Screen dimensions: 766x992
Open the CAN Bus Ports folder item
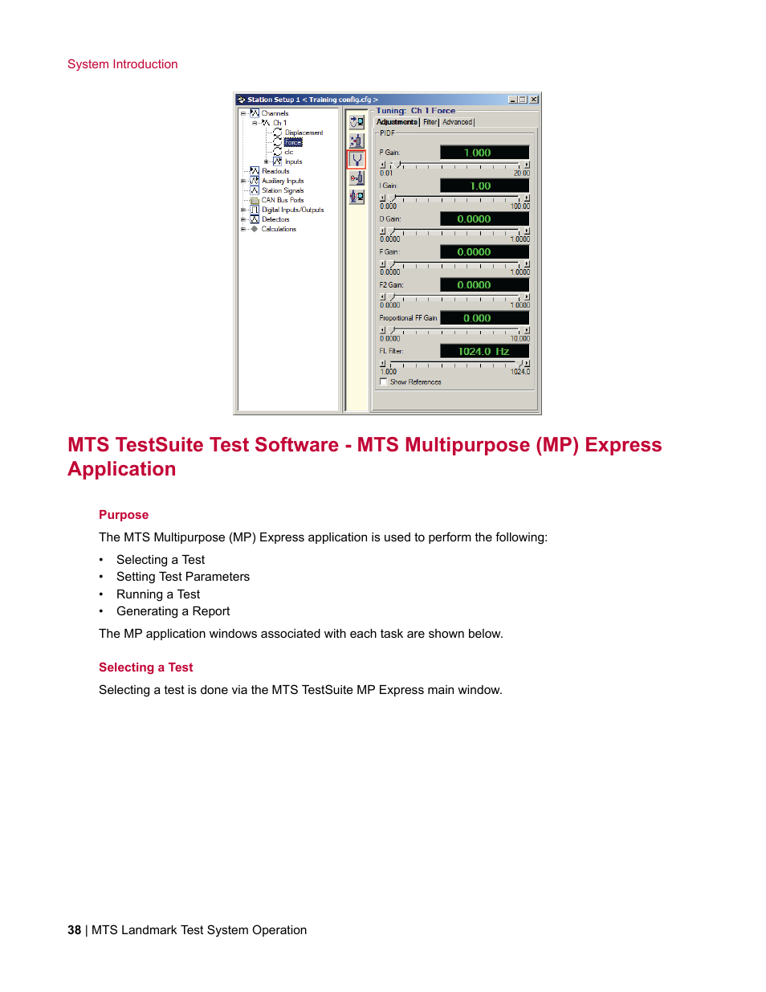tap(283, 200)
